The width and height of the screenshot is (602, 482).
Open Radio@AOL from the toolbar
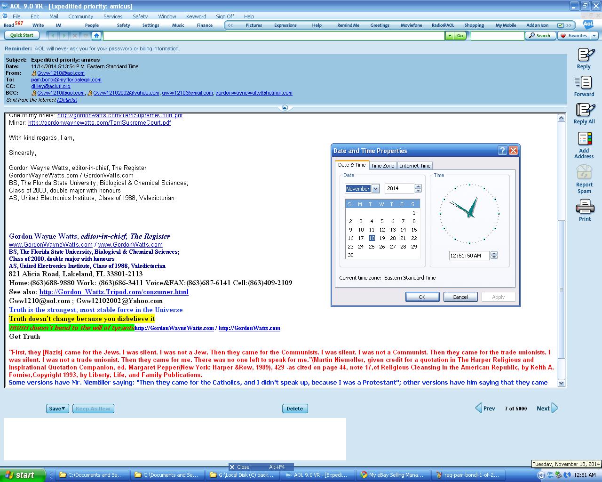click(x=443, y=25)
